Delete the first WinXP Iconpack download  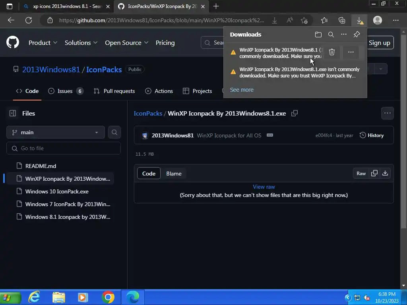[332, 52]
